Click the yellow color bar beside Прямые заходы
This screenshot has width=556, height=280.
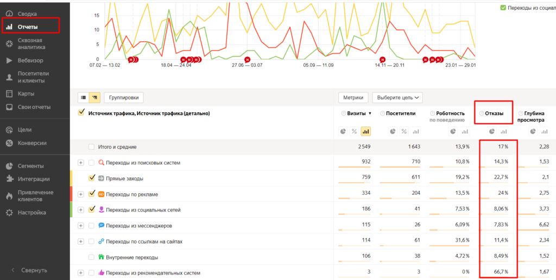(x=72, y=178)
